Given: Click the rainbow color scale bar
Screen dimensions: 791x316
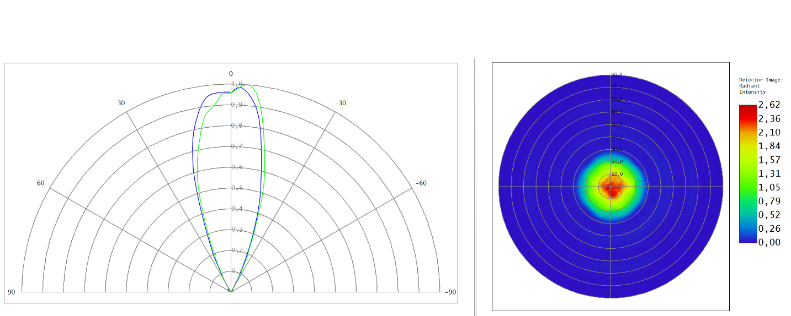Looking at the screenshot, I should [748, 173].
